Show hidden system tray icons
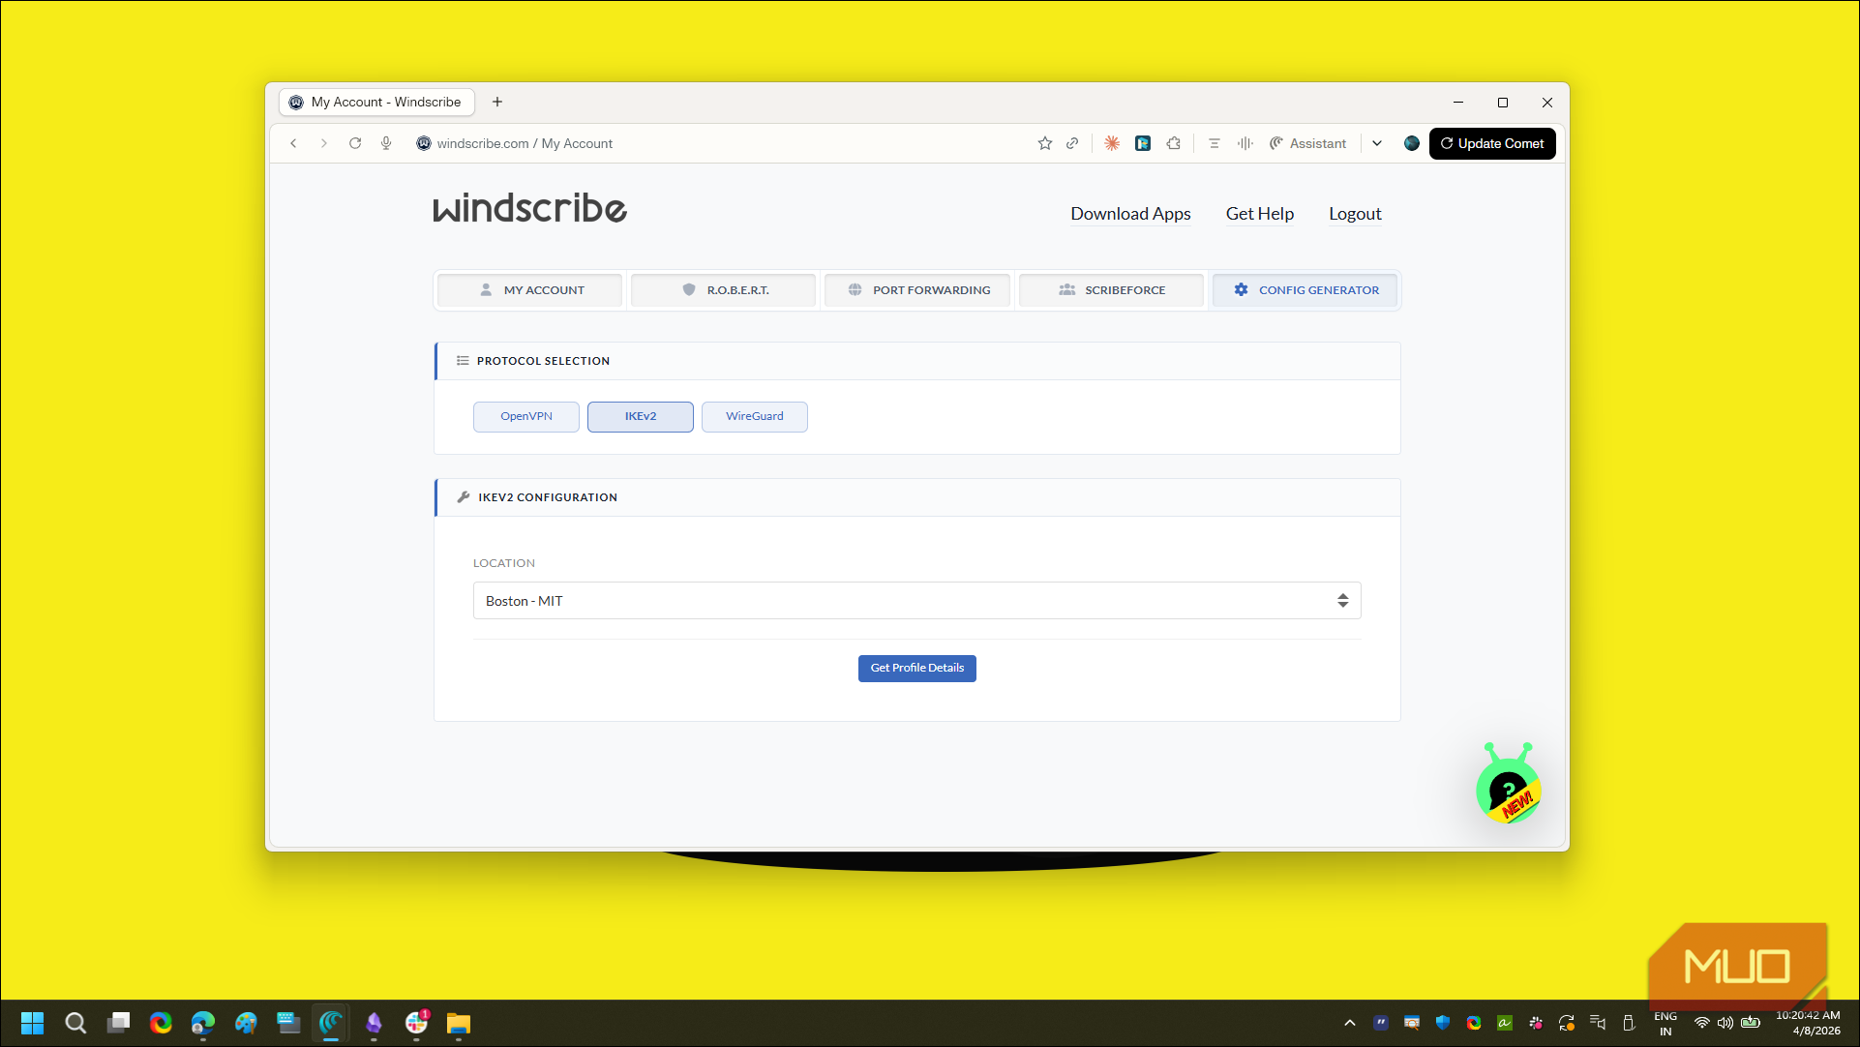Viewport: 1860px width, 1047px height. pos(1350,1023)
